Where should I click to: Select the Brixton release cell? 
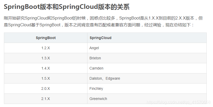pyautogui.click(x=95, y=58)
